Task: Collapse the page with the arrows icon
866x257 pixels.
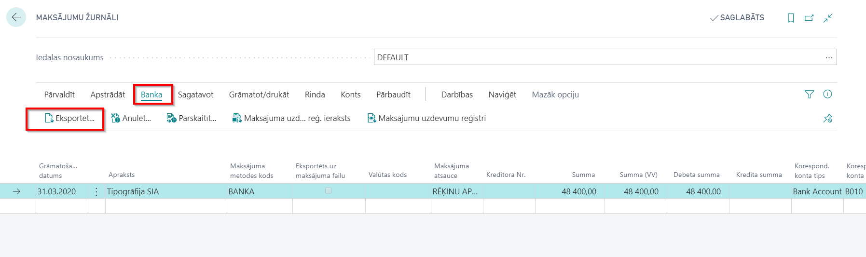Action: [828, 18]
